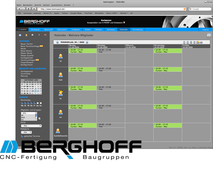Open YouTube bookmark
Screen dimensions: 213x185
pyautogui.click(x=88, y=13)
